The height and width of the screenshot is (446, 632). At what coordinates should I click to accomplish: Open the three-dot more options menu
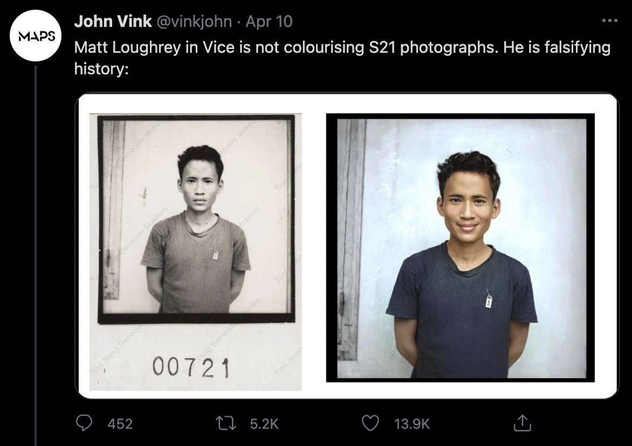[609, 20]
